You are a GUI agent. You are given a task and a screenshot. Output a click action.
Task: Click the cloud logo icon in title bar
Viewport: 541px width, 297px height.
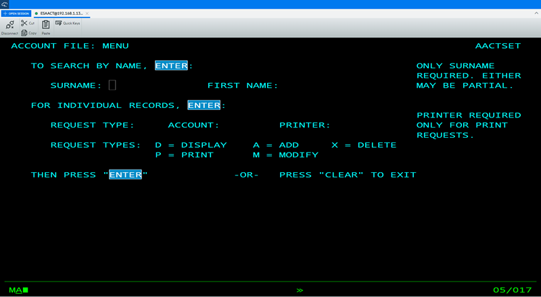point(5,4)
